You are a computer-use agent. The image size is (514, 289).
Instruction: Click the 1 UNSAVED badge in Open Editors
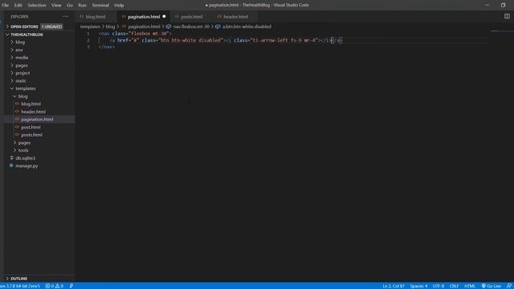51,26
